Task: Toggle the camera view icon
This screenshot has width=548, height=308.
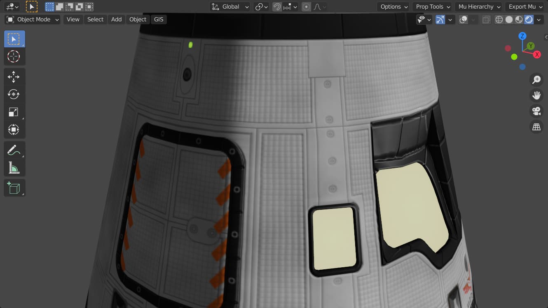Action: 536,111
